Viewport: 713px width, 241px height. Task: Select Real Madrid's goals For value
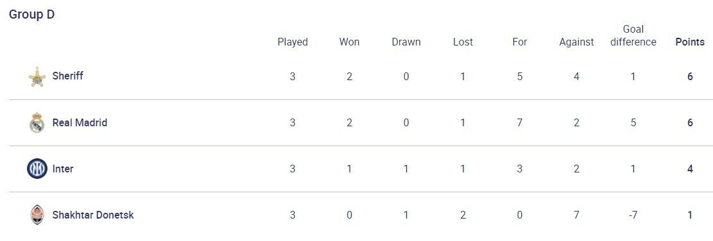[520, 122]
